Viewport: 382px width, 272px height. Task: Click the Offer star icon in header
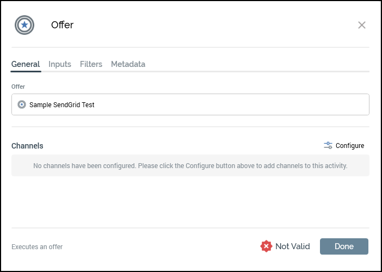pos(24,25)
